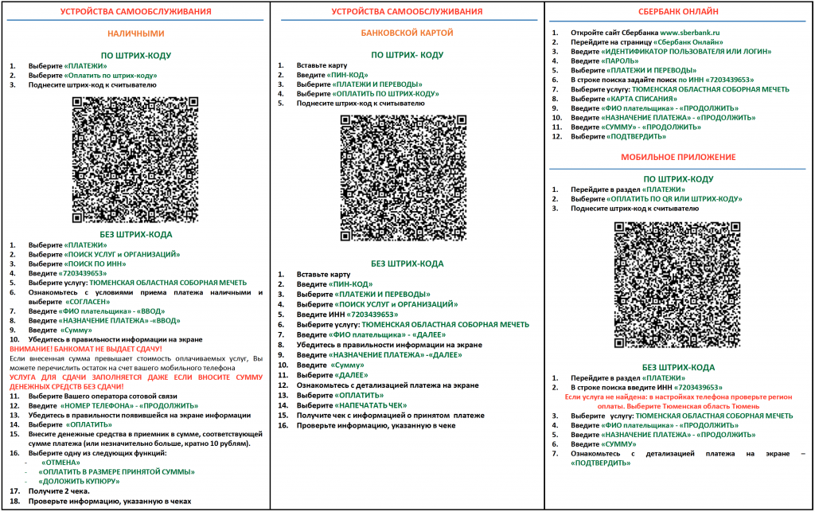The image size is (815, 512).
Task: Click the step «ОПЛАТИТЬ ПО QR ИЛИ ШТРИХ-КОДУ»
Action: (x=657, y=199)
